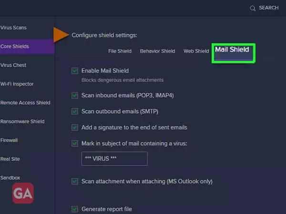Click the *** VIRUS *** text field

coord(114,159)
